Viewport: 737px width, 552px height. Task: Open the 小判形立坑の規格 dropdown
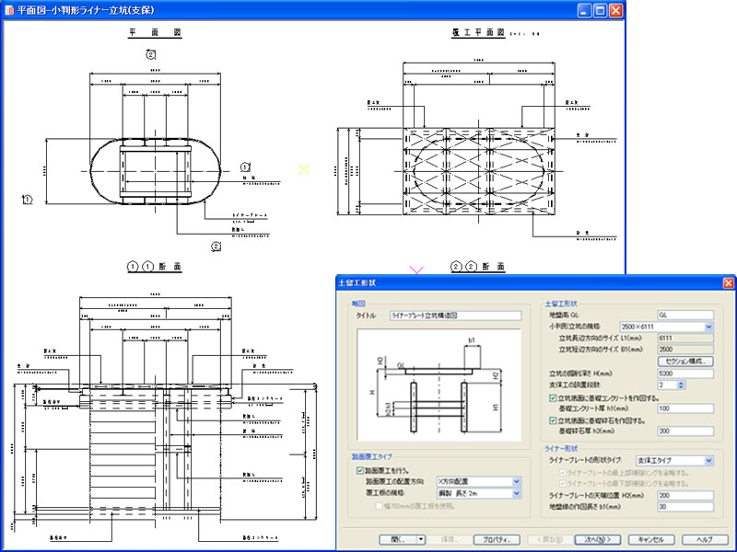708,327
